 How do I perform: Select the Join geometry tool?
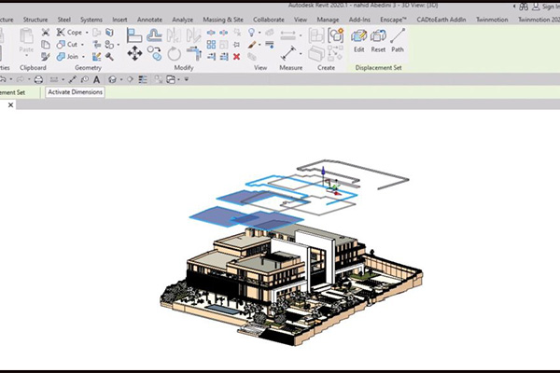click(68, 56)
